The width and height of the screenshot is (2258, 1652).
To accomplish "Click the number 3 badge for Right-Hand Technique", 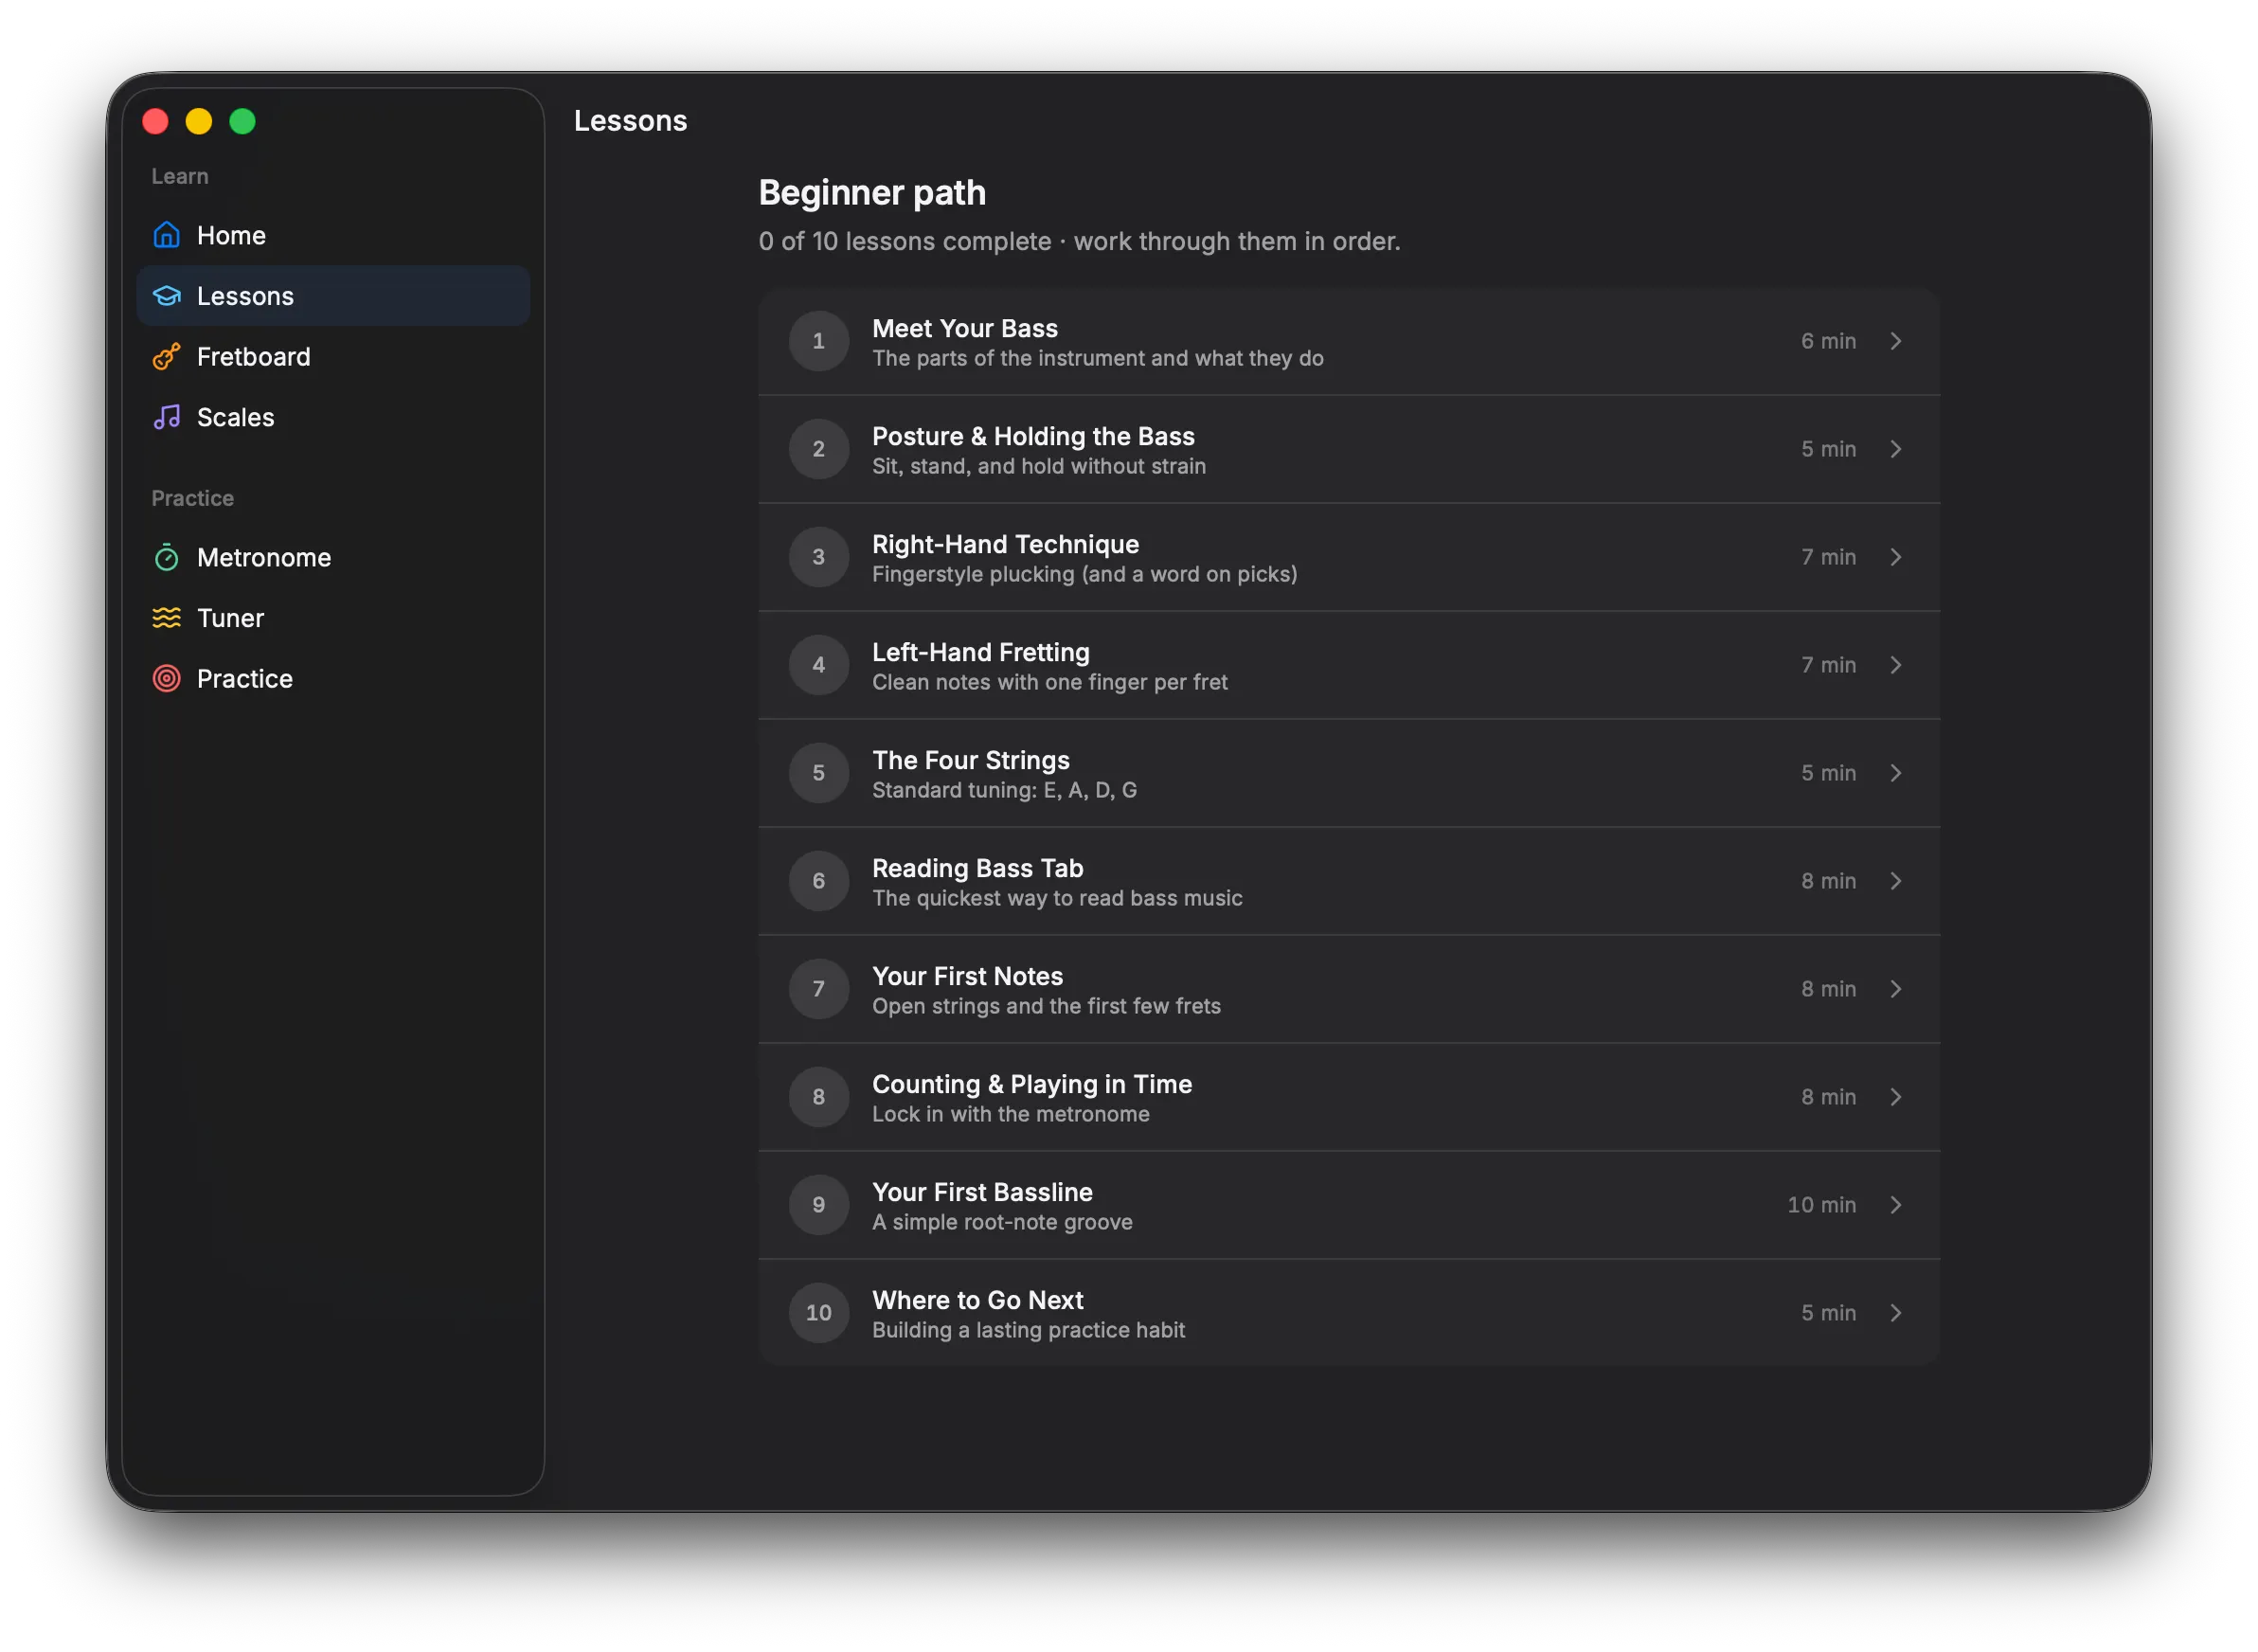I will tap(819, 557).
